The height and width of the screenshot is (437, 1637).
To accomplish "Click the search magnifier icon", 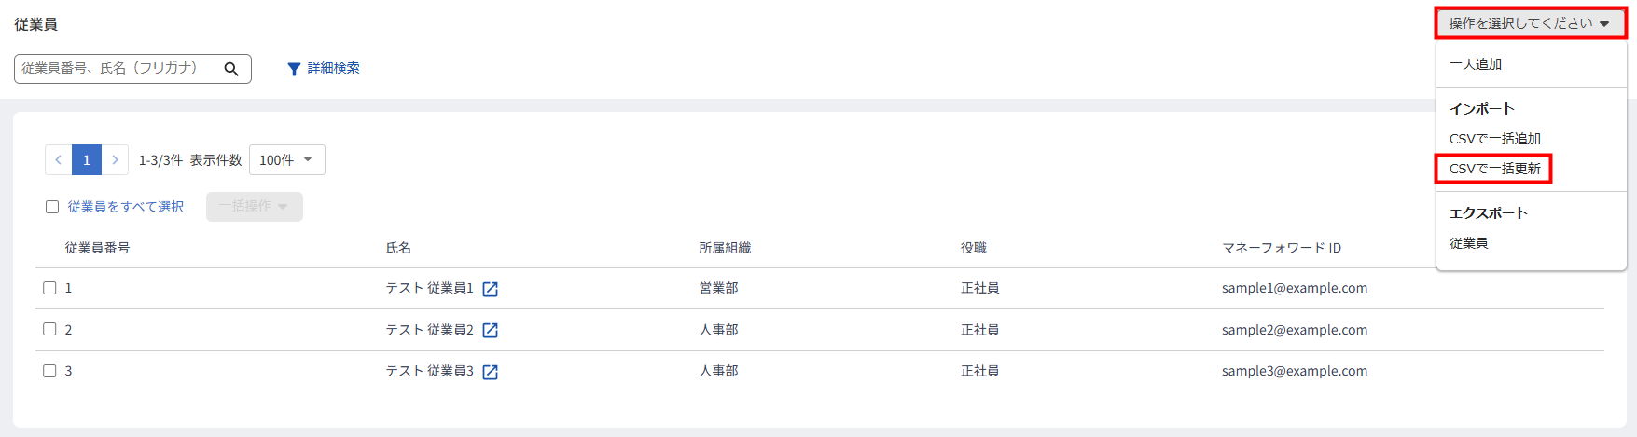I will (x=231, y=69).
